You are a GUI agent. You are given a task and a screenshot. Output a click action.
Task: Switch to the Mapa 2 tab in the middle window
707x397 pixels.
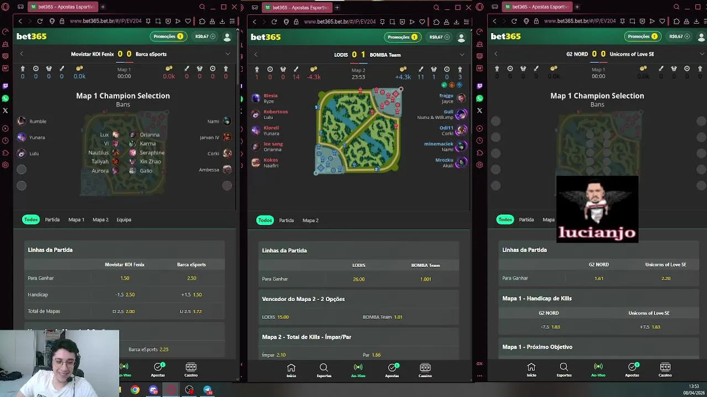[x=310, y=220]
